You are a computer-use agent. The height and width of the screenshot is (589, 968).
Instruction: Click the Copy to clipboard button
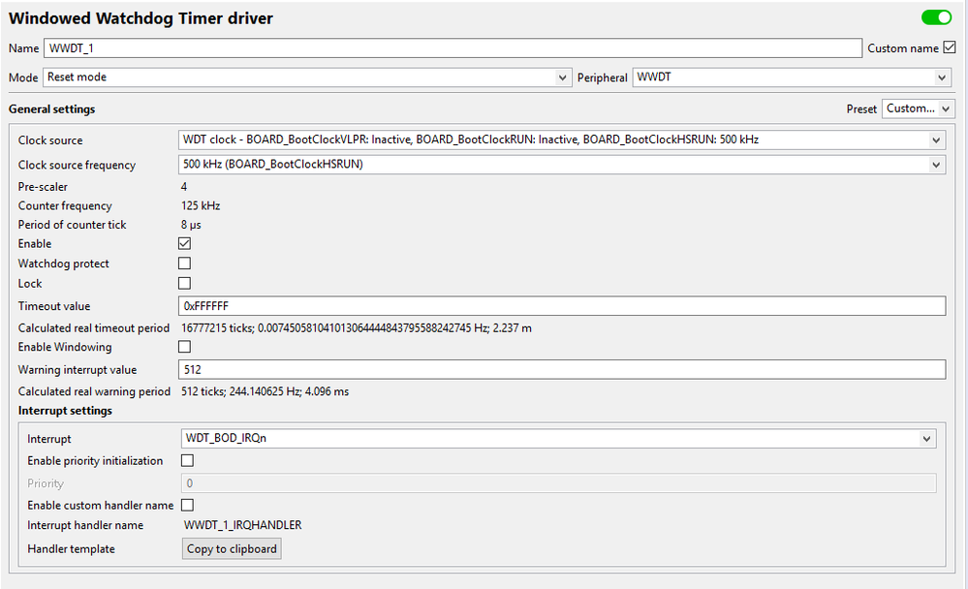233,549
